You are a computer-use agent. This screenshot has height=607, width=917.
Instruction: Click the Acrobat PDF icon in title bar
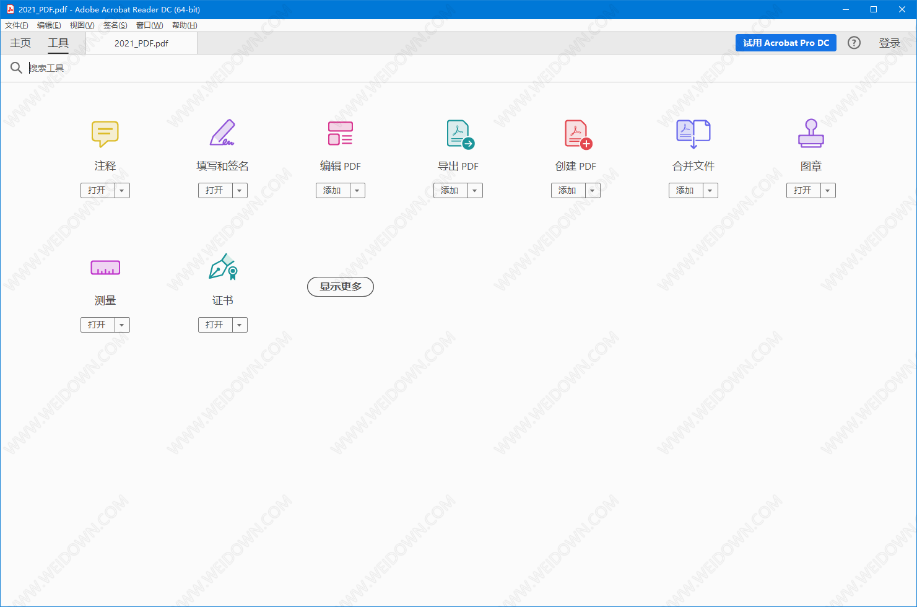[11, 9]
